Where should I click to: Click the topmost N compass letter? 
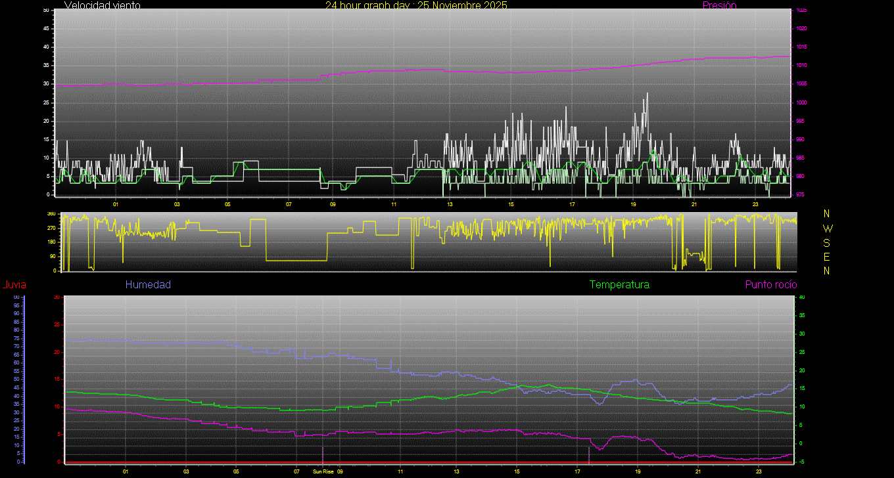(827, 214)
